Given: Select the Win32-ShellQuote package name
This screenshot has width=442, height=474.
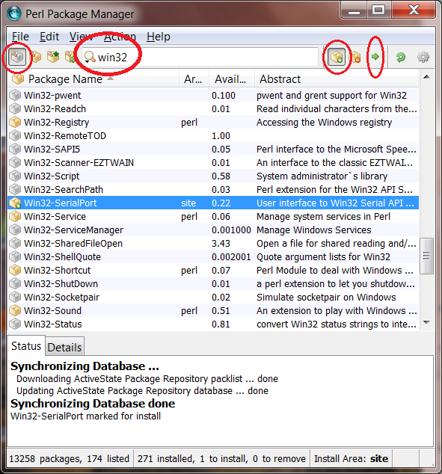Looking at the screenshot, I should pos(62,257).
